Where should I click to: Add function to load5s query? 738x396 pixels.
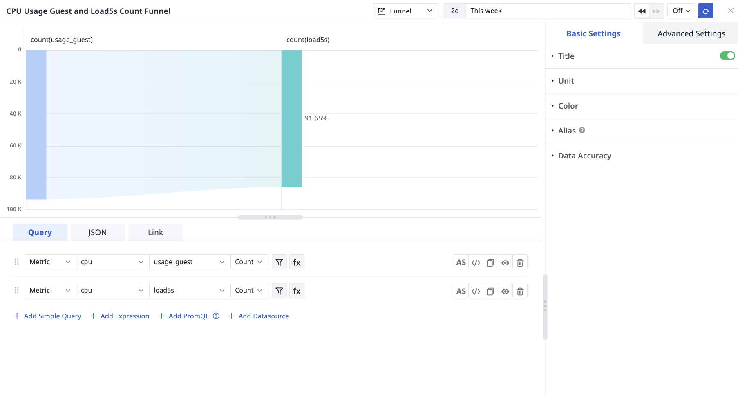(297, 291)
